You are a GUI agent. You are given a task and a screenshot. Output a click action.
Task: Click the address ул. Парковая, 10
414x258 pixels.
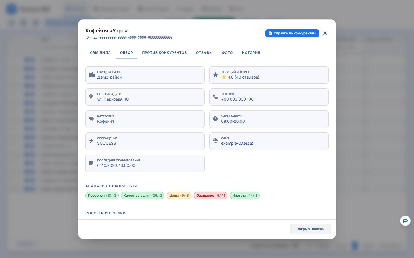tap(113, 99)
